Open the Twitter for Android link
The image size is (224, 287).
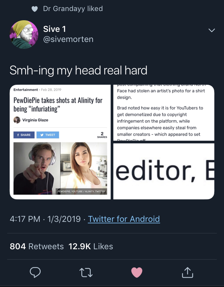pos(124,219)
